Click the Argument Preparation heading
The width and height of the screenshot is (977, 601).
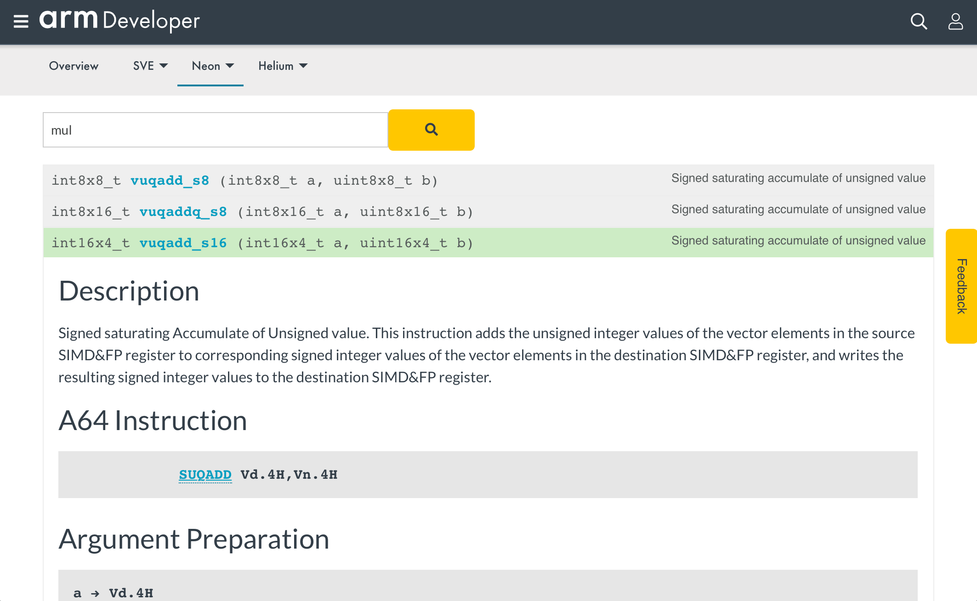193,539
